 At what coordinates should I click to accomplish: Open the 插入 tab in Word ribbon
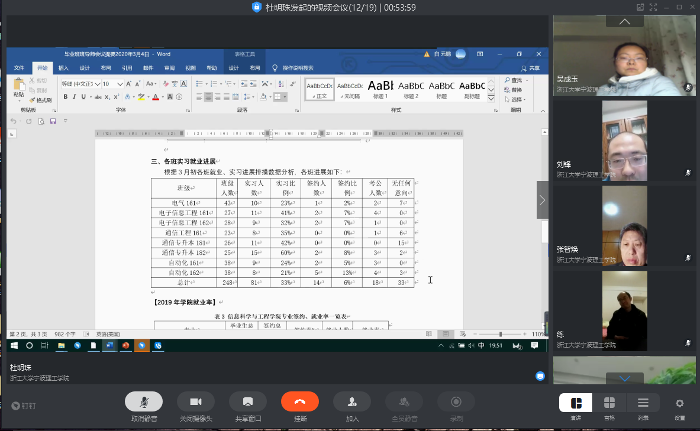pos(63,68)
